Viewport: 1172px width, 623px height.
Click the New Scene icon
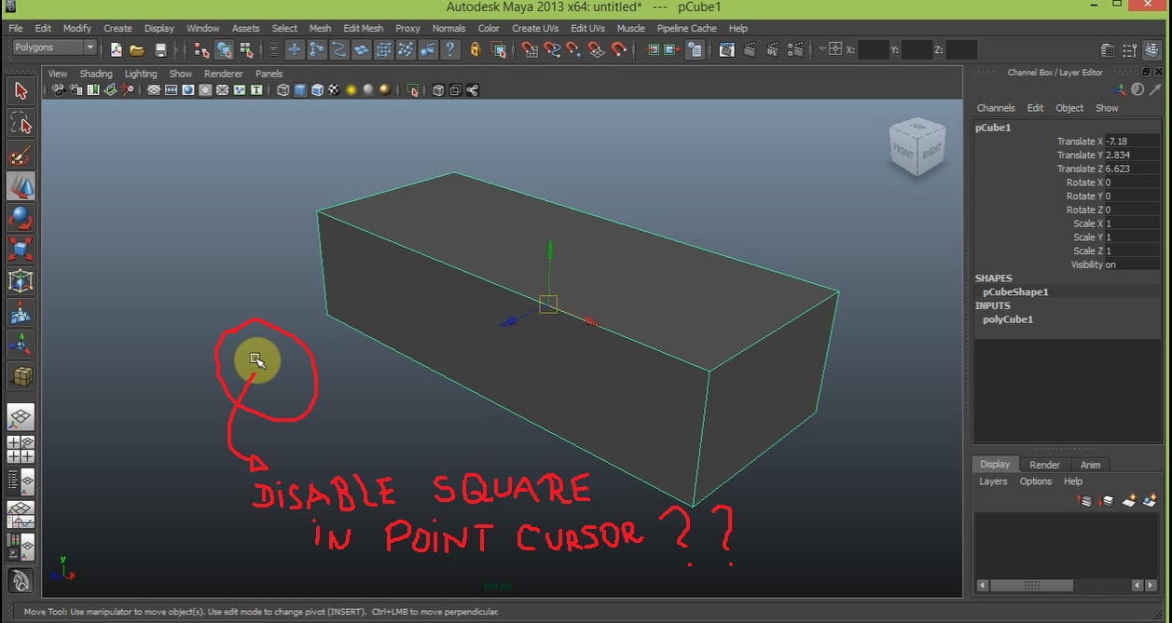click(x=117, y=48)
